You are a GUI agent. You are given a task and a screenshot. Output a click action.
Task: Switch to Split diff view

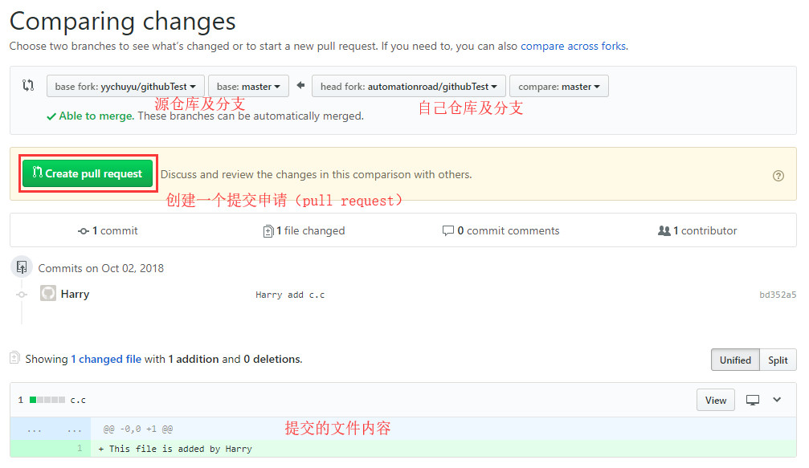point(778,360)
